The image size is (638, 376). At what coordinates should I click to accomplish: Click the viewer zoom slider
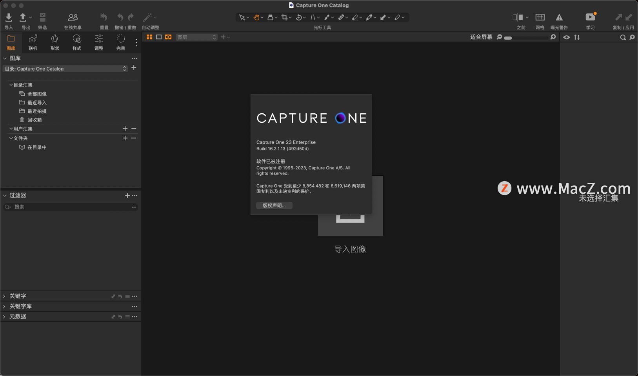tap(527, 38)
